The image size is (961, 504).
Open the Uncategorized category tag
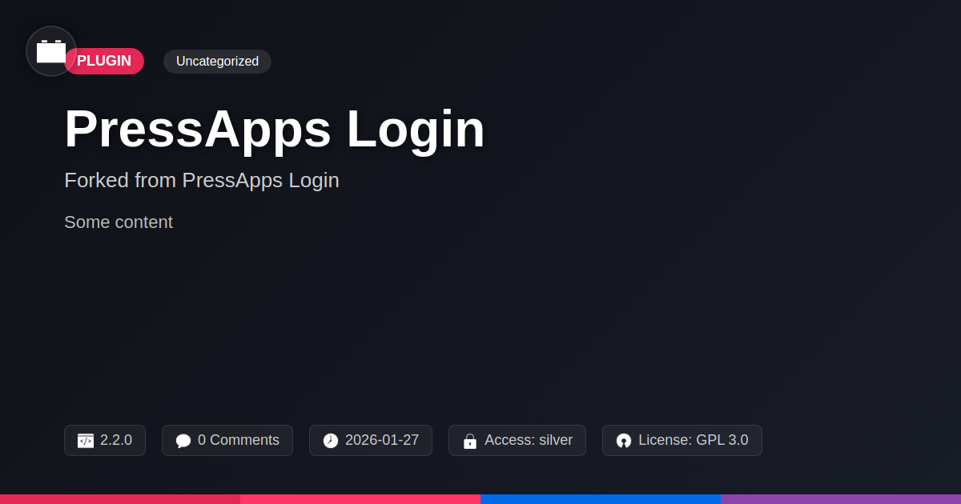[x=217, y=62]
